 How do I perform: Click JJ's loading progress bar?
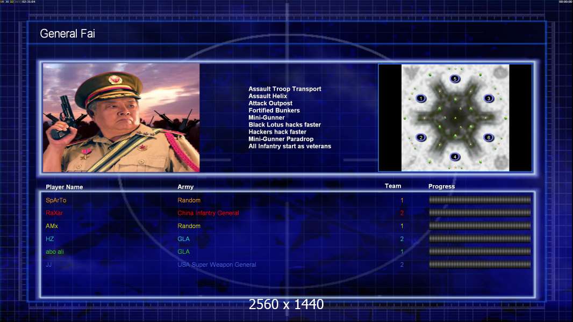480,265
